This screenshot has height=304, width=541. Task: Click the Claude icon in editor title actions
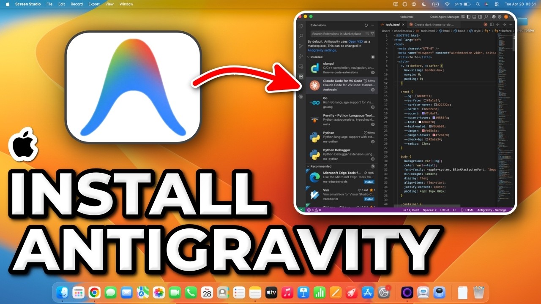click(485, 24)
